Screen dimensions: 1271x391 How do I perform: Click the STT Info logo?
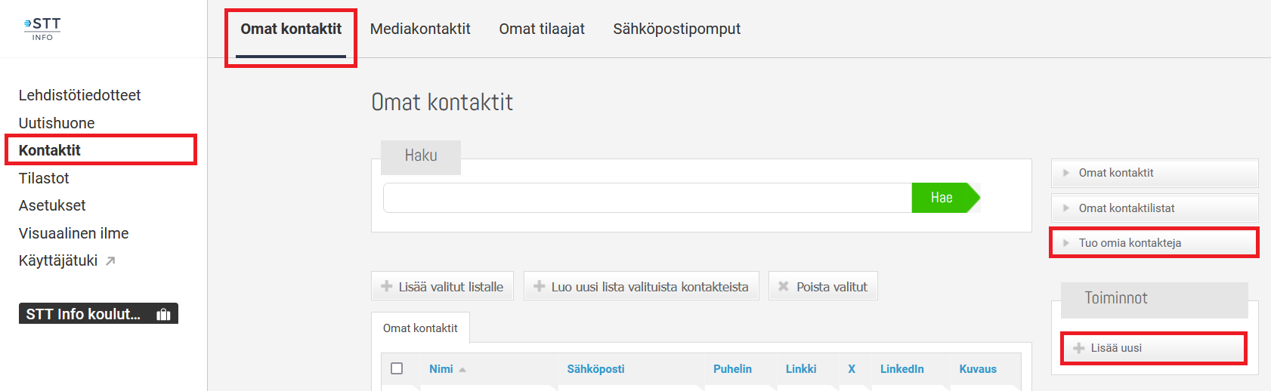tap(43, 29)
